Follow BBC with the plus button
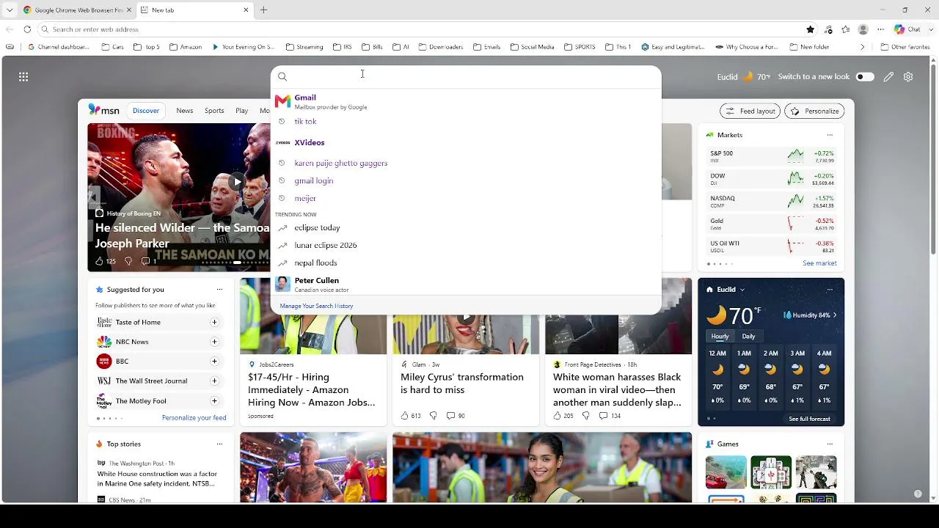The image size is (939, 528). (214, 362)
